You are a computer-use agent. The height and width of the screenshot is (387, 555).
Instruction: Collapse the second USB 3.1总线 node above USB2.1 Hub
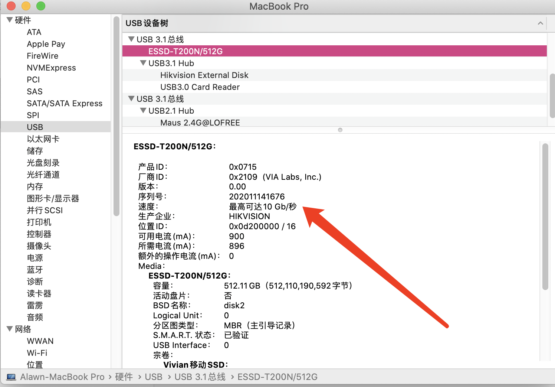pos(131,98)
